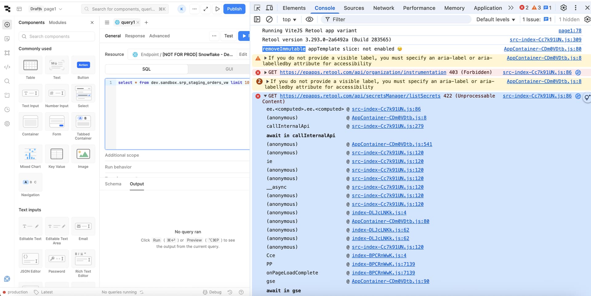Image resolution: width=591 pixels, height=296 pixels.
Task: Switch query editor to GUI mode
Action: (x=229, y=69)
